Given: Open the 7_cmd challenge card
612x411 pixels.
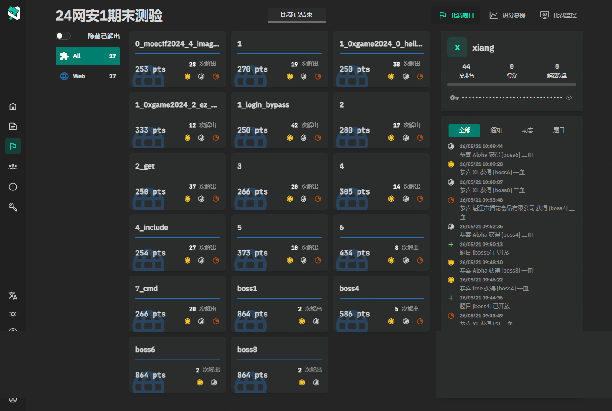Looking at the screenshot, I should pos(177,304).
